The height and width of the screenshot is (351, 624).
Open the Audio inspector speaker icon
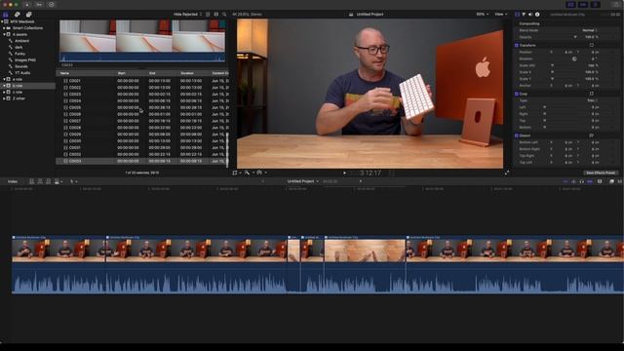coord(530,15)
